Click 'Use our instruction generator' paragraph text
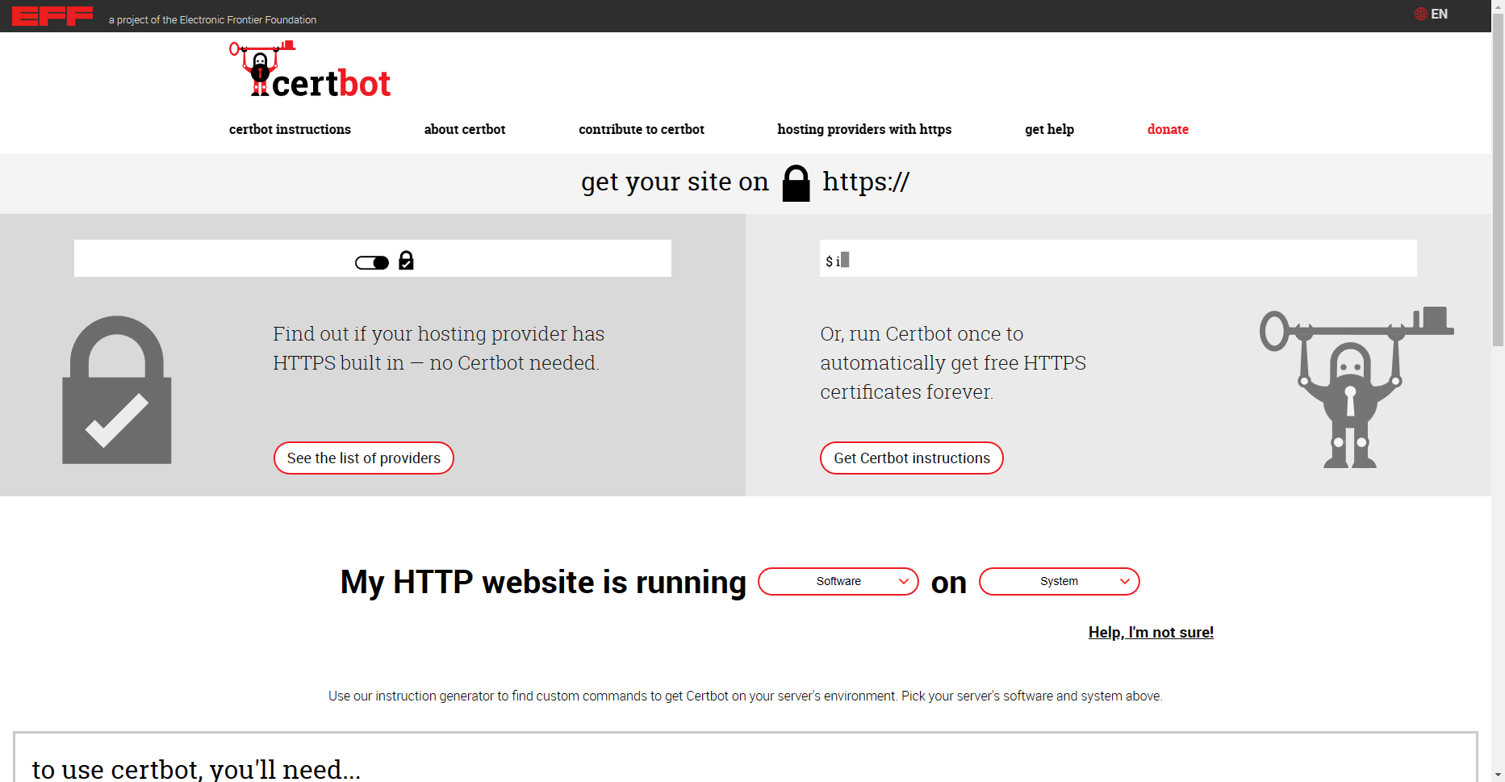 pyautogui.click(x=745, y=696)
